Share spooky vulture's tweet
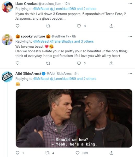This screenshot has height=157, width=135. (111, 63)
